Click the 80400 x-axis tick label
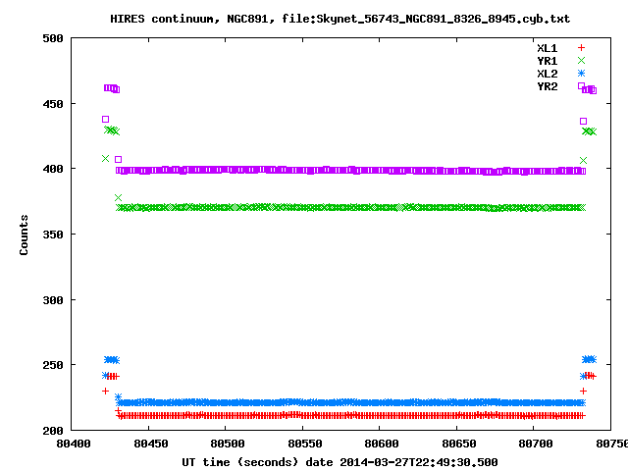Image resolution: width=628 pixels, height=471 pixels. (74, 444)
